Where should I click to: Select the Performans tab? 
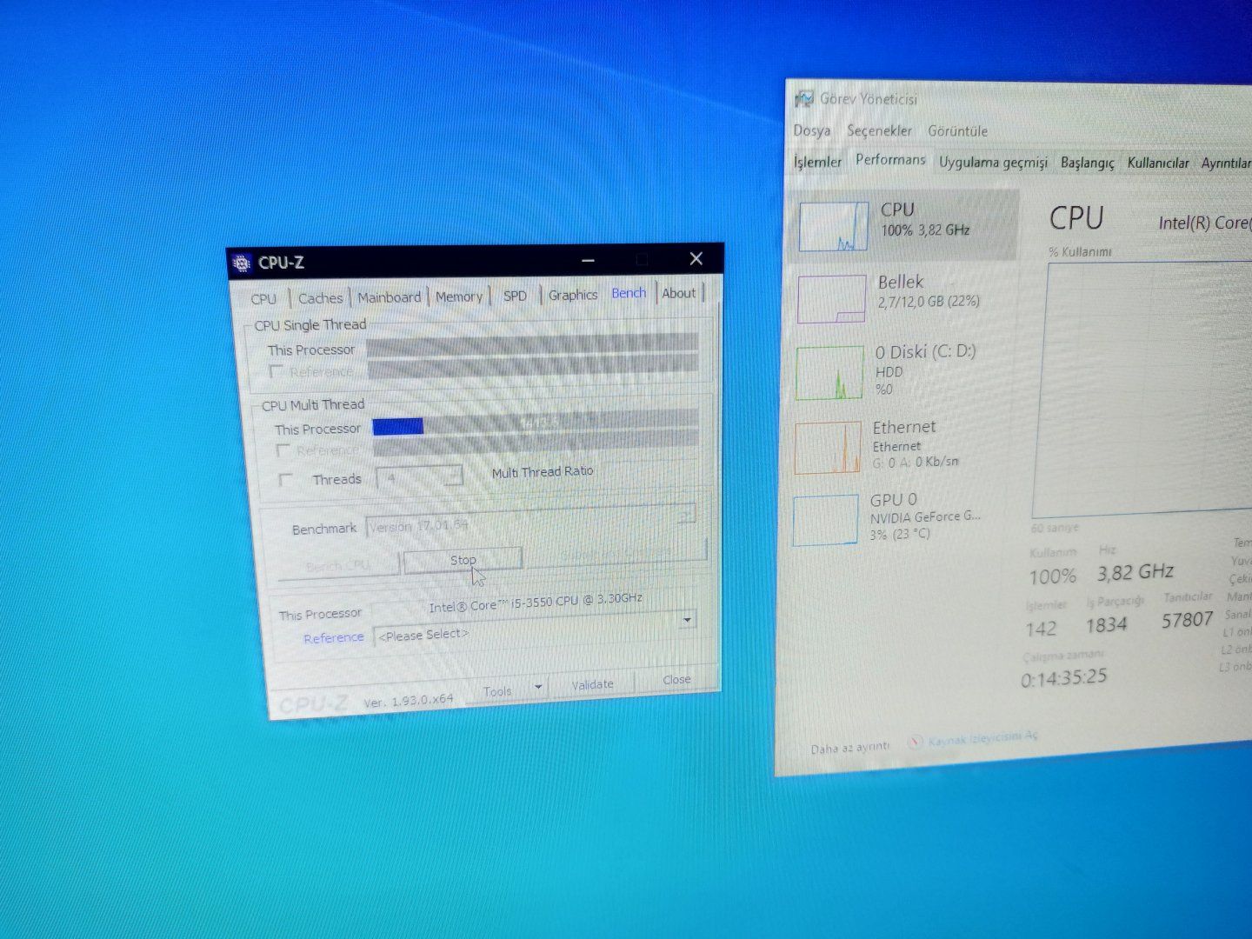tap(890, 160)
